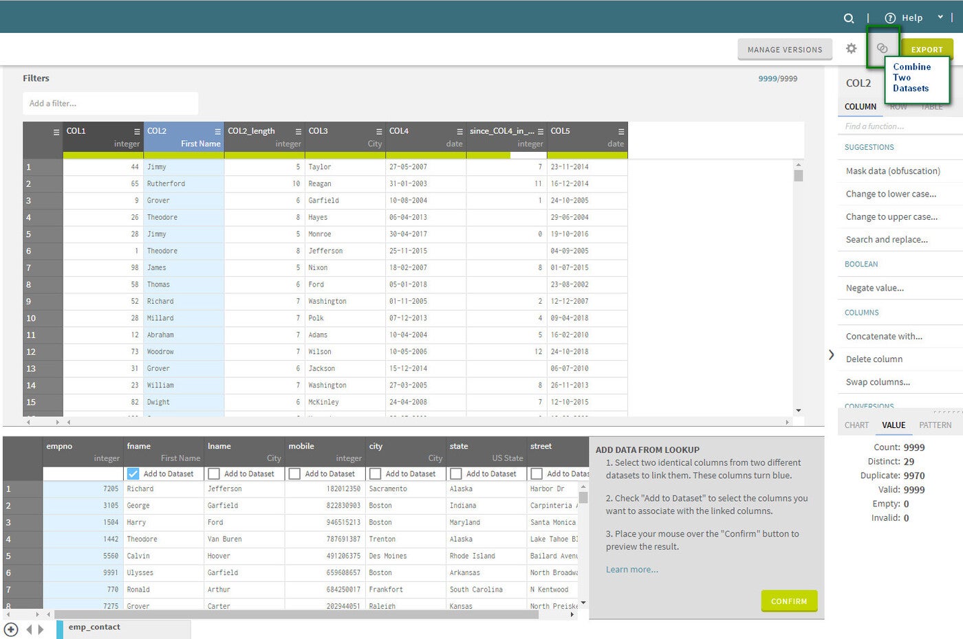Click the previous dataset left arrow
The height and width of the screenshot is (639, 963).
[x=29, y=629]
